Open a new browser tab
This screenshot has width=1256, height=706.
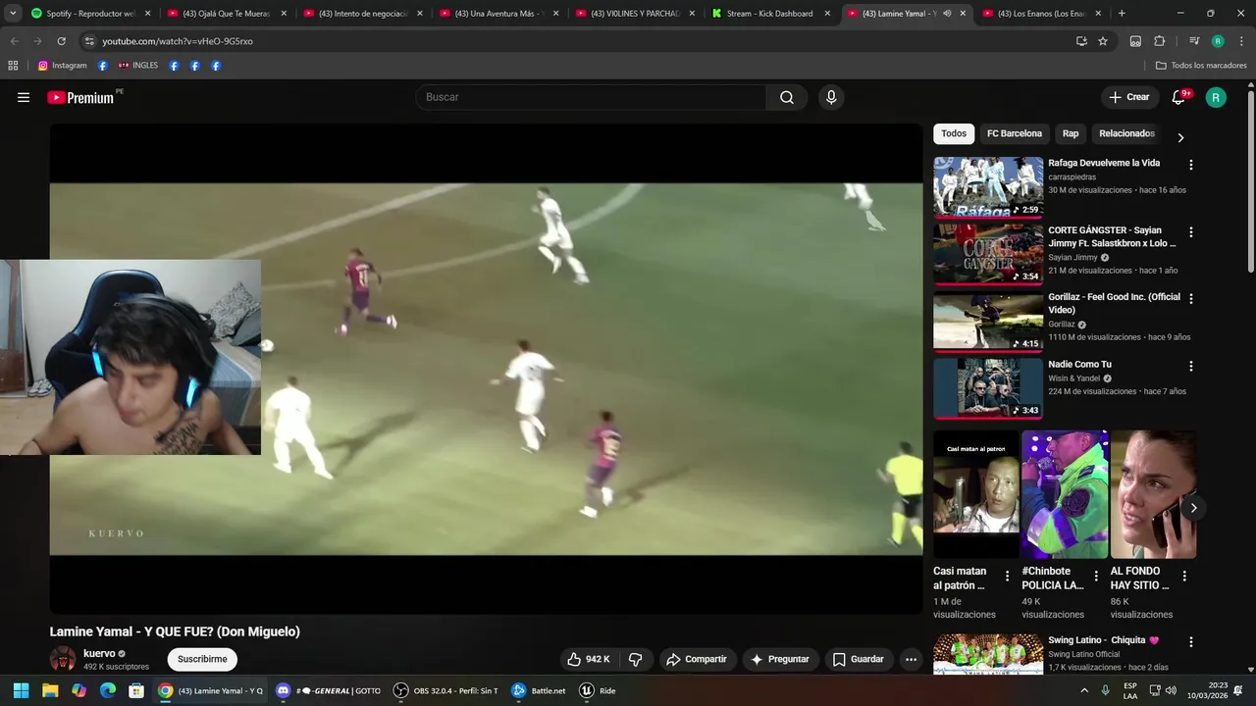1122,14
